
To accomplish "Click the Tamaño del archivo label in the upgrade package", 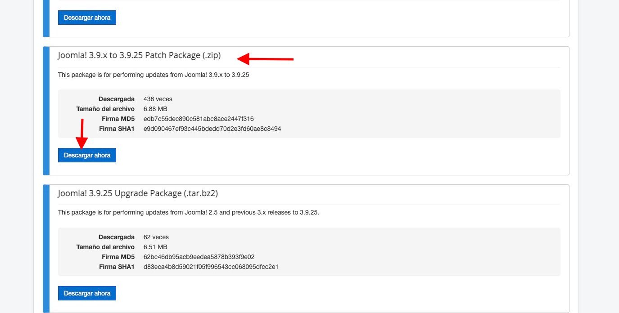I will (105, 247).
